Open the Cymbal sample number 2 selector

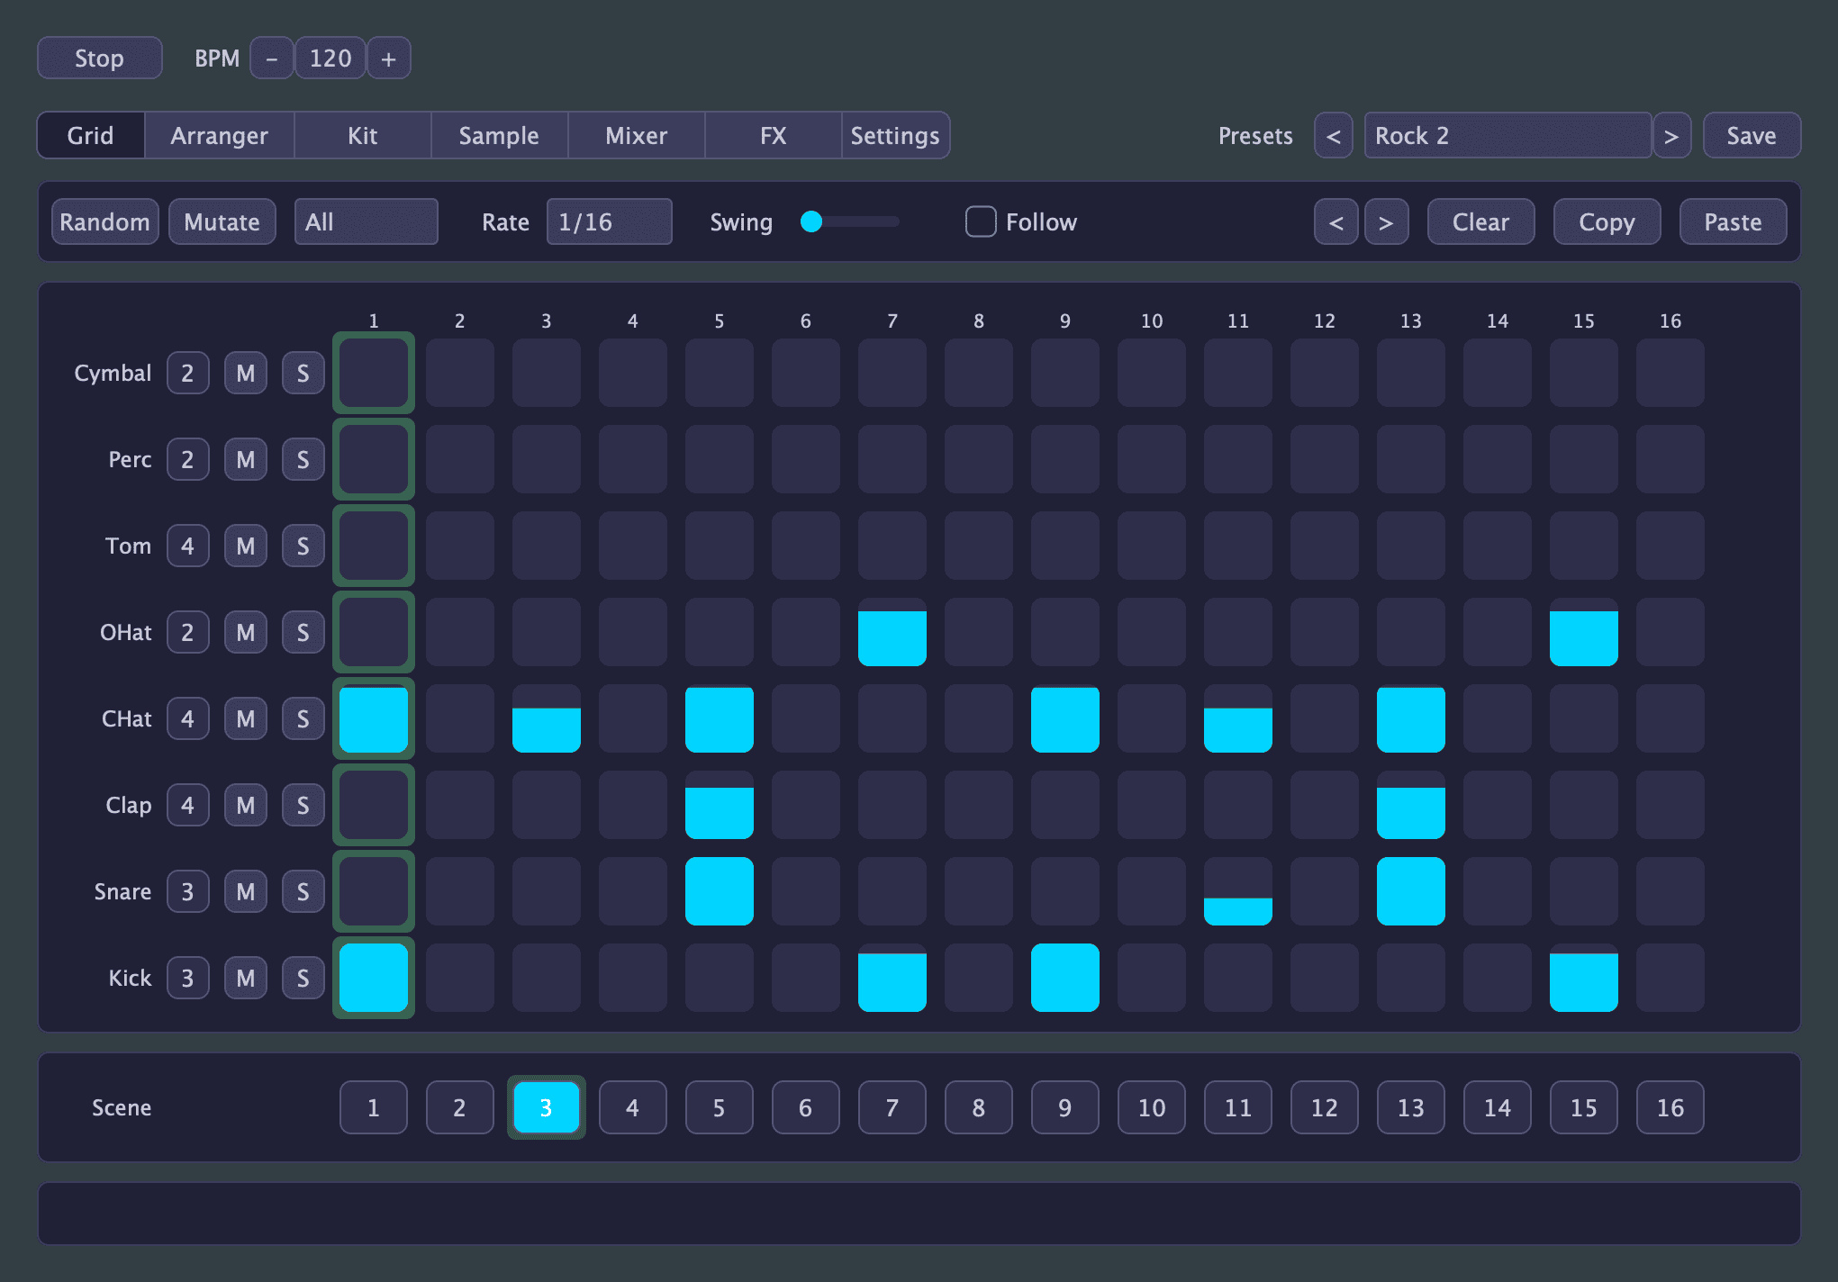click(x=188, y=373)
